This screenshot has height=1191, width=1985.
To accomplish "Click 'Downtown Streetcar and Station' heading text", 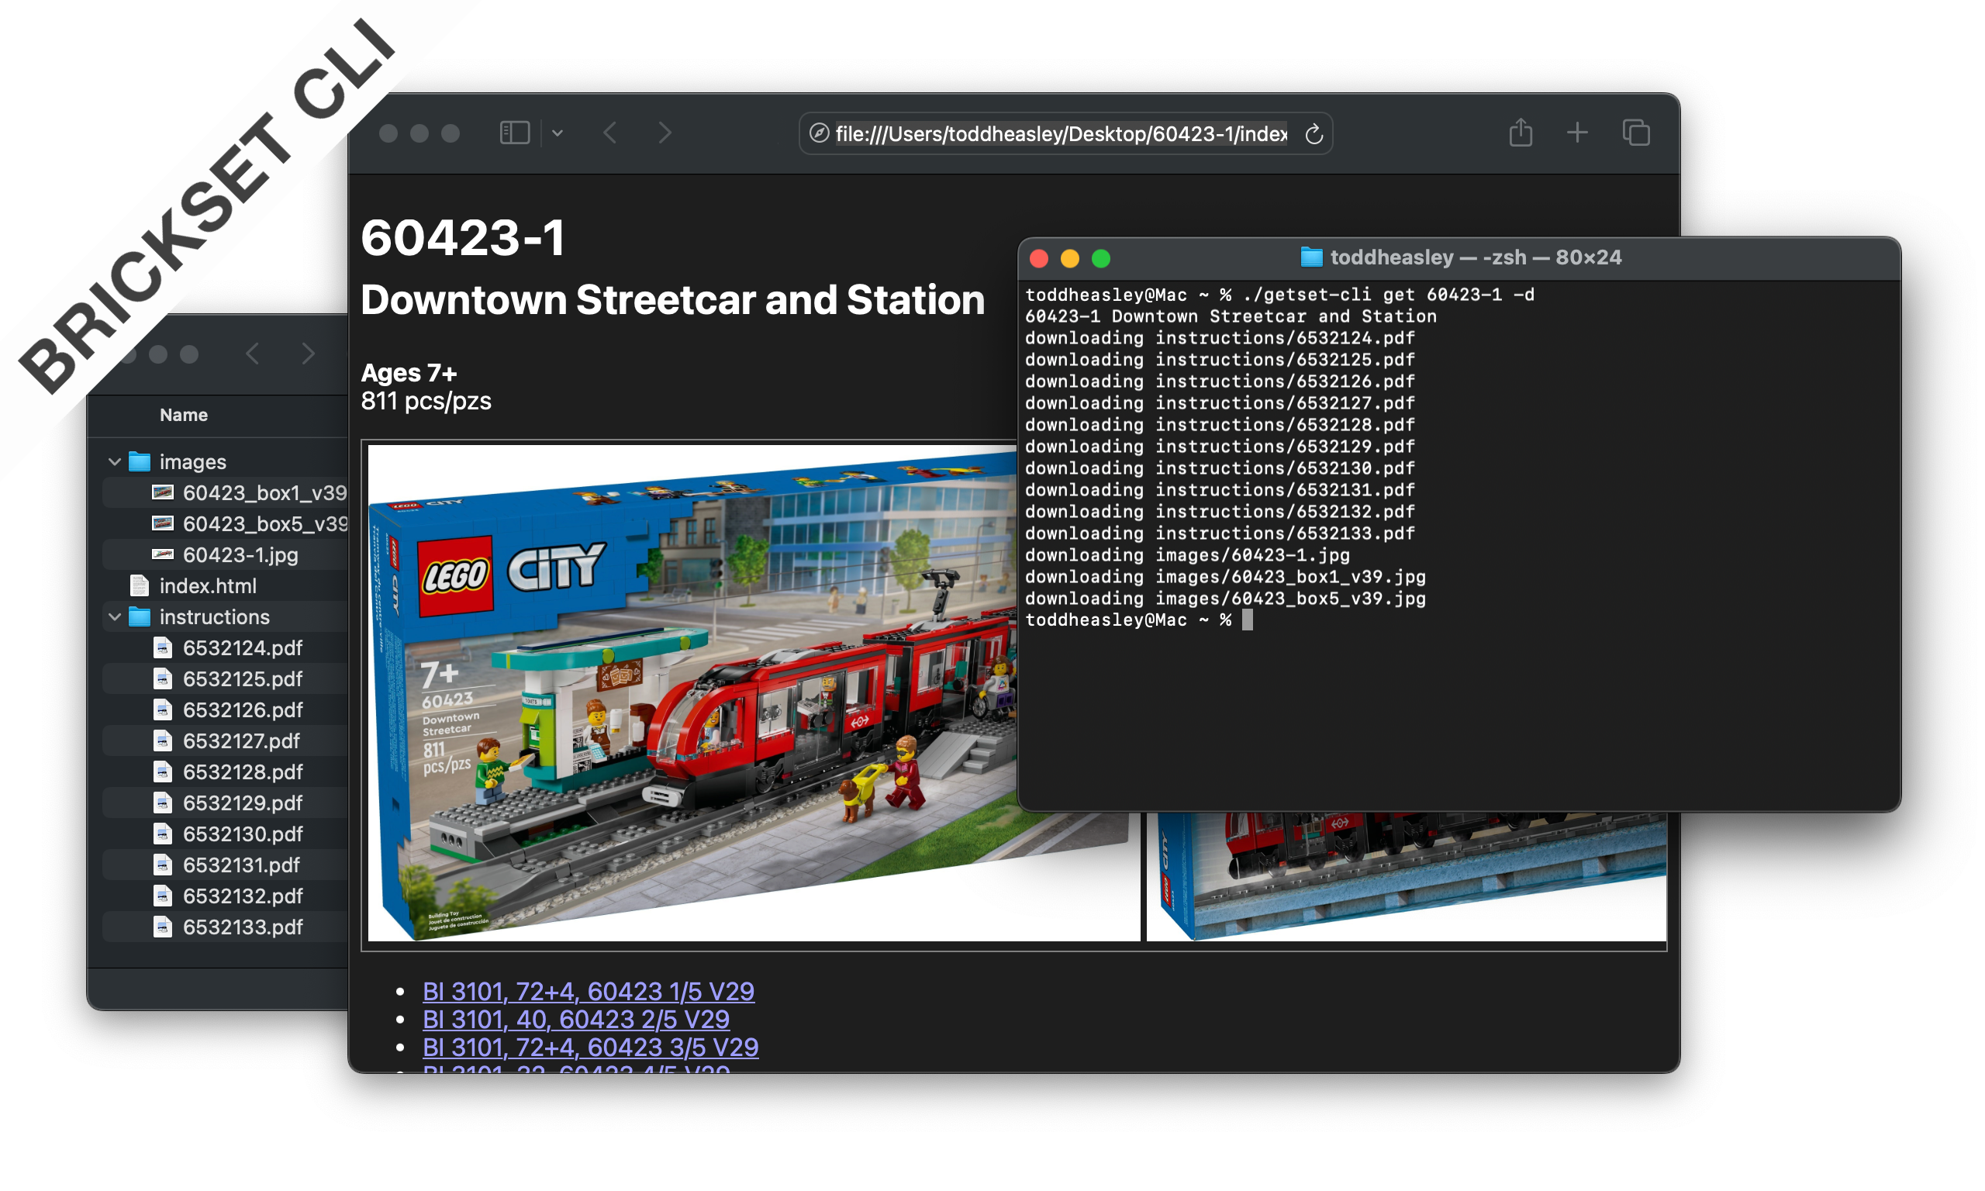I will click(672, 300).
